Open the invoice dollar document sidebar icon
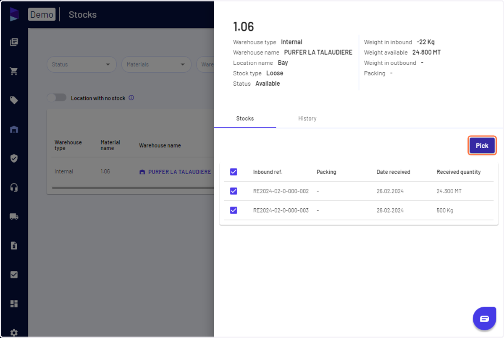The height and width of the screenshot is (338, 504). 14,246
